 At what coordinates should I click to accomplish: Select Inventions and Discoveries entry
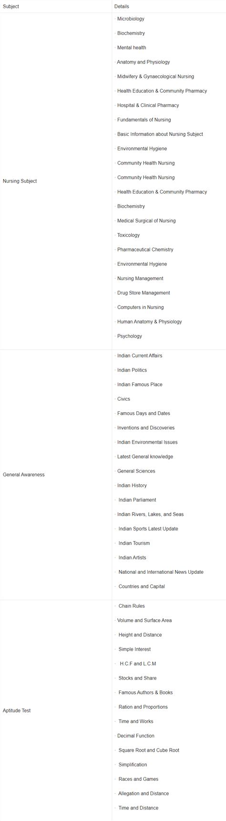146,428
